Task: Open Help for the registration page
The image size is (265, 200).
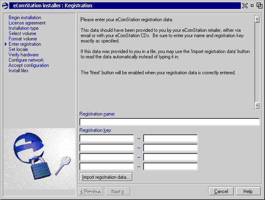Action: tap(248, 191)
